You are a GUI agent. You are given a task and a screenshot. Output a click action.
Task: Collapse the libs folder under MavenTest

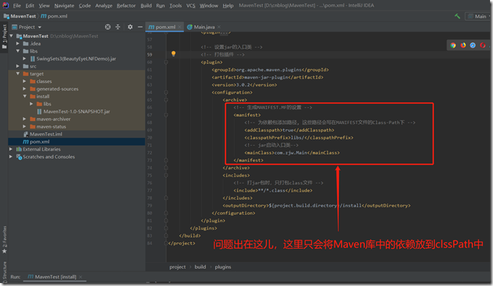pyautogui.click(x=18, y=51)
